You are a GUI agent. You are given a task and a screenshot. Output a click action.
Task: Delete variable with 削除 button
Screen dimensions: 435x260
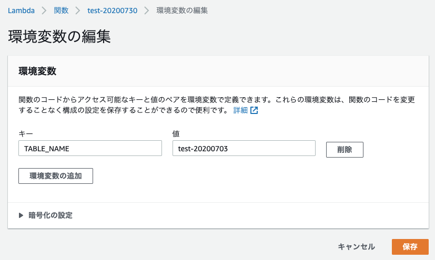click(x=345, y=150)
